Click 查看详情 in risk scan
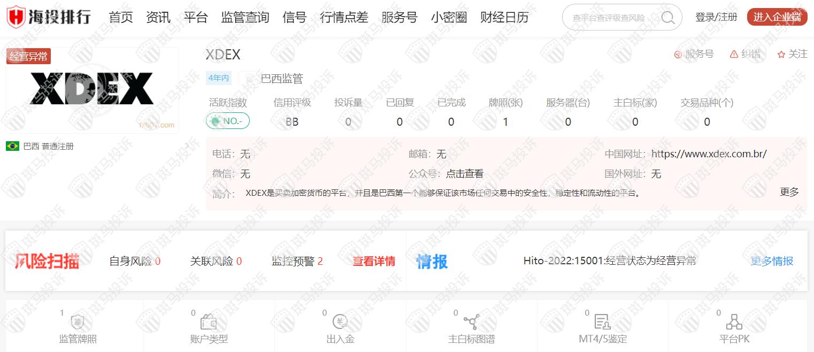814x352 pixels. point(374,261)
